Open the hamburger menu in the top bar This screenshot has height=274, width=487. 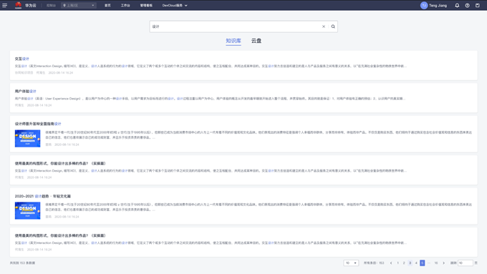click(x=5, y=5)
